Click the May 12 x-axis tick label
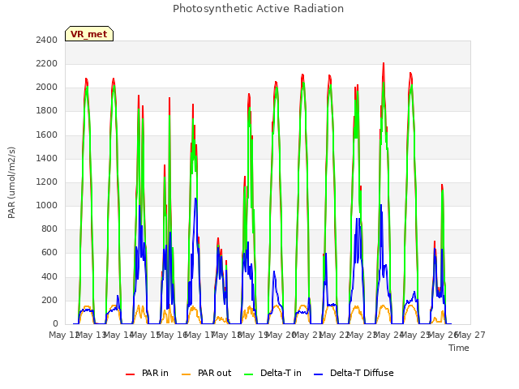This screenshot has width=519, height=389. click(64, 335)
